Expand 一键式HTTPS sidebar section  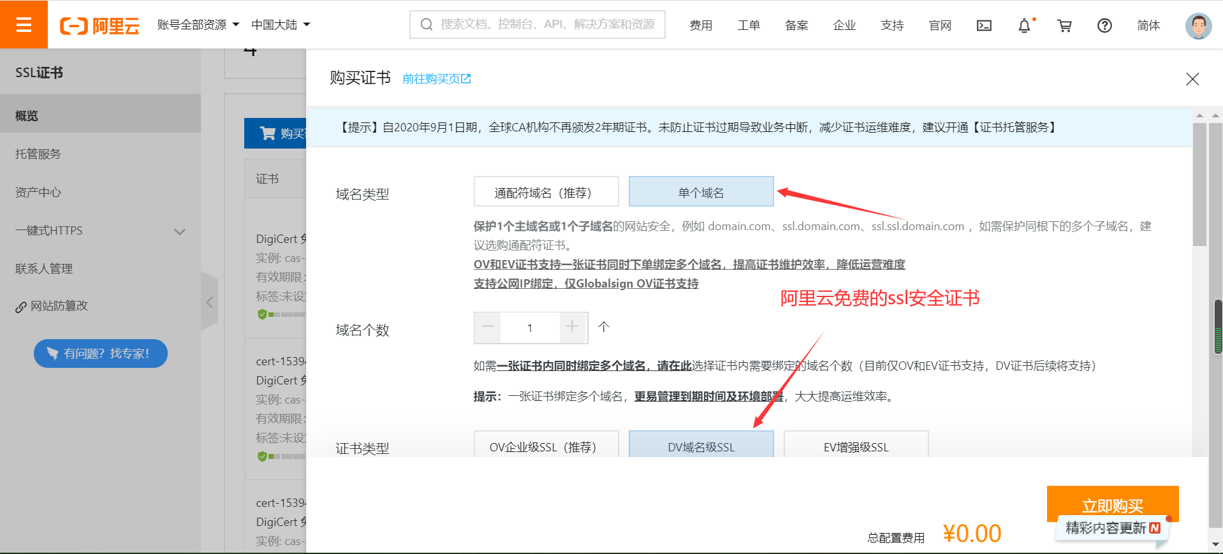click(100, 231)
